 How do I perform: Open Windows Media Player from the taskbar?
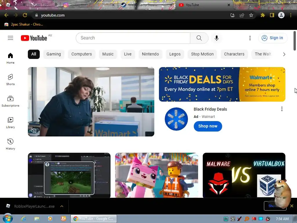50,219
